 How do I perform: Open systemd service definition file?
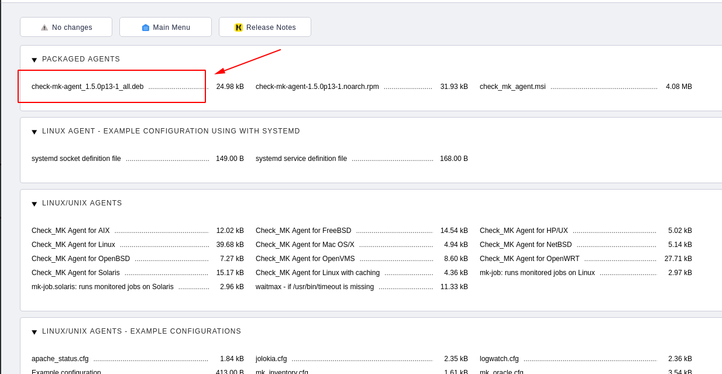point(301,159)
